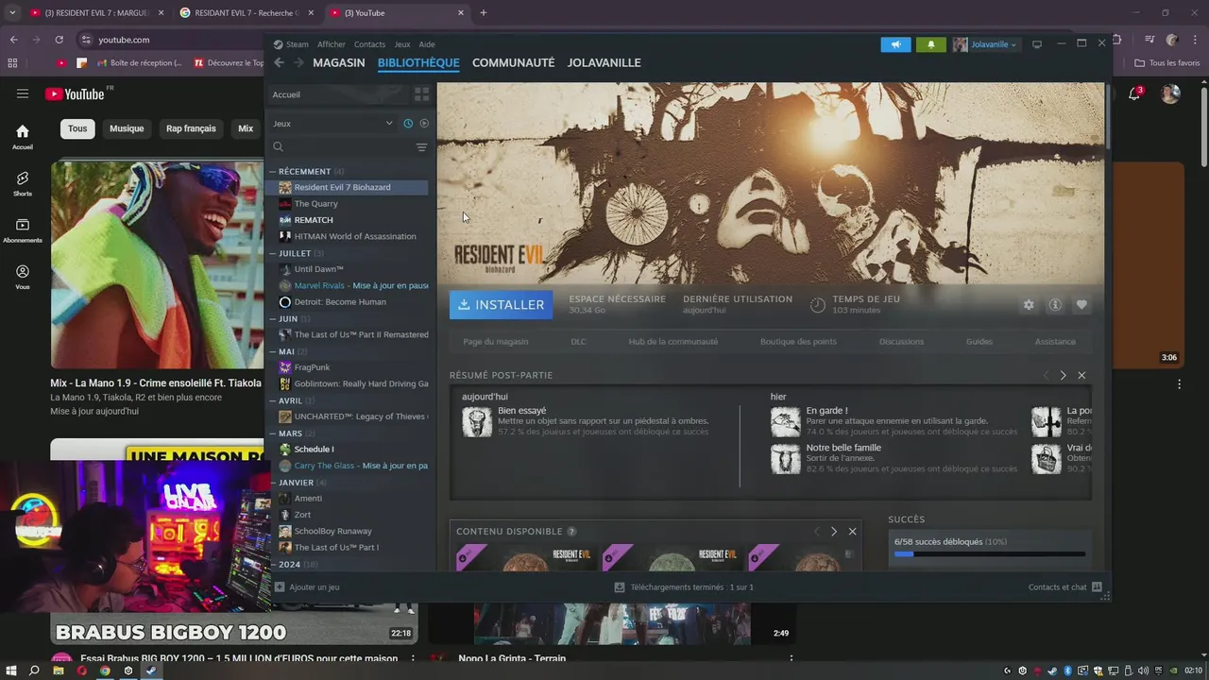Open YouTube Abonnements sidebar icon

(23, 225)
